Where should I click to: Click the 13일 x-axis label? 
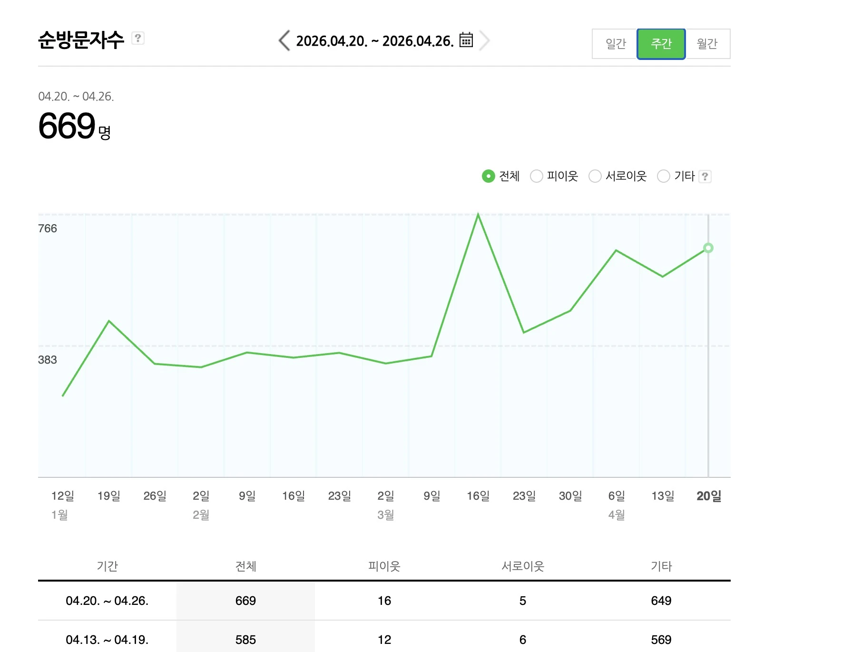click(x=663, y=496)
